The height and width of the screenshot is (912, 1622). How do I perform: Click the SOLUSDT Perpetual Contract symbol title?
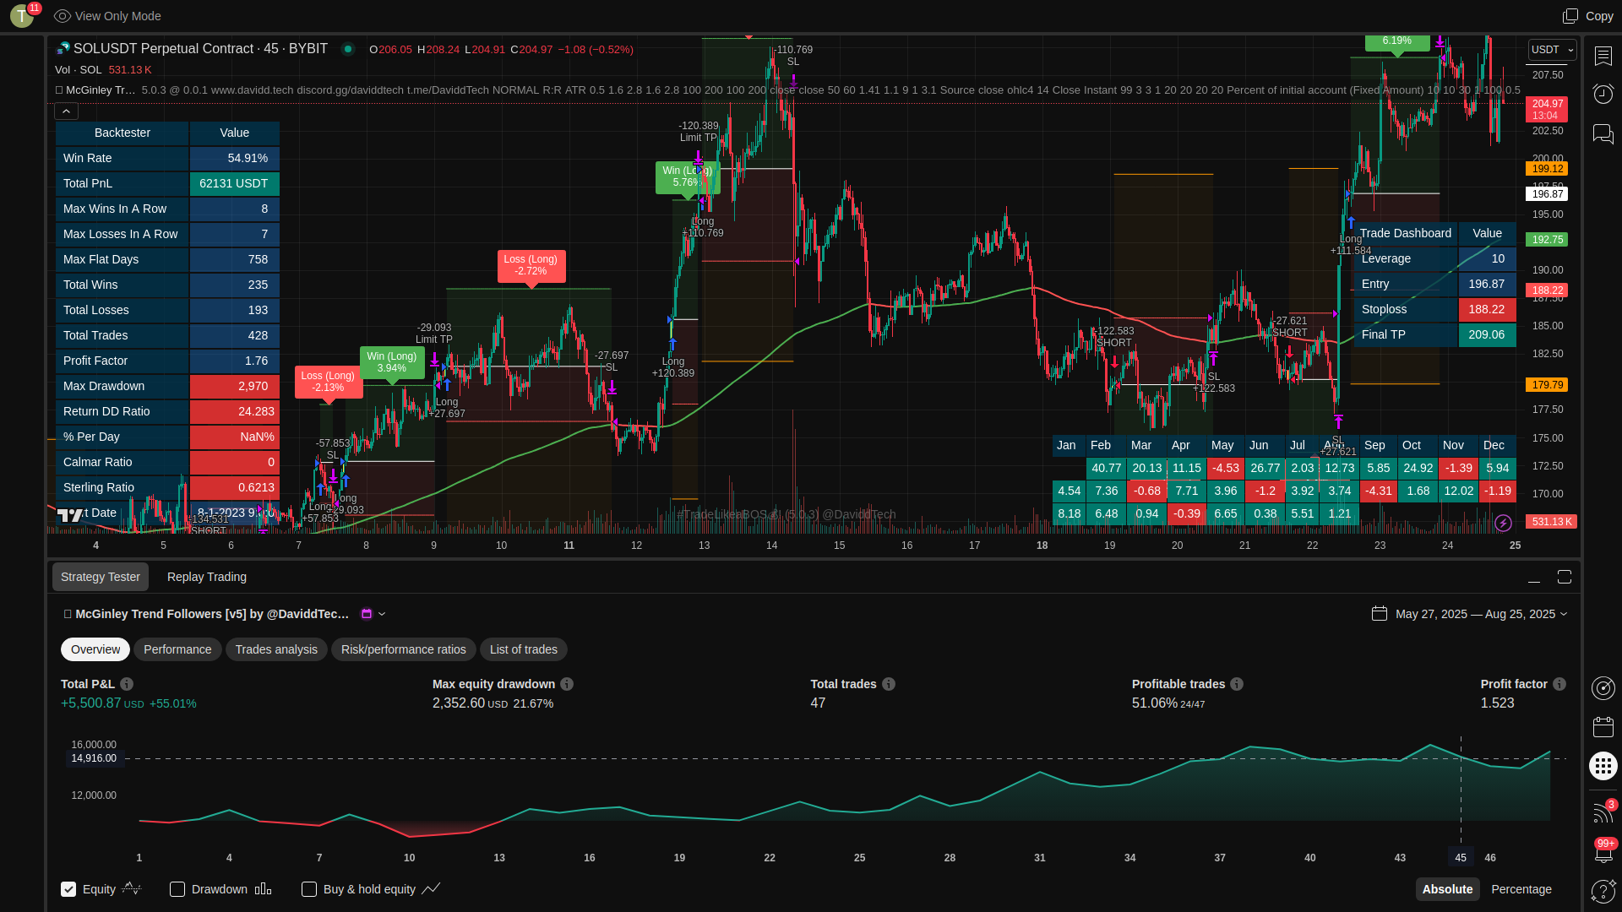[x=200, y=49]
